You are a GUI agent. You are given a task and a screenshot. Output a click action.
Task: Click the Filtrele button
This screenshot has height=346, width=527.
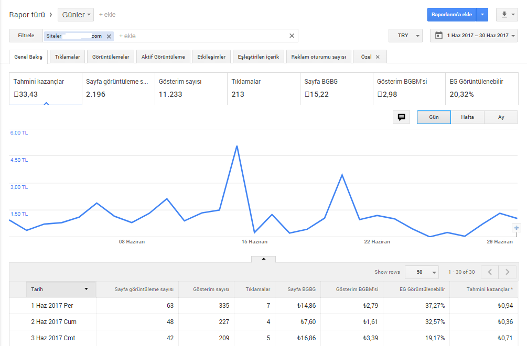(x=26, y=36)
